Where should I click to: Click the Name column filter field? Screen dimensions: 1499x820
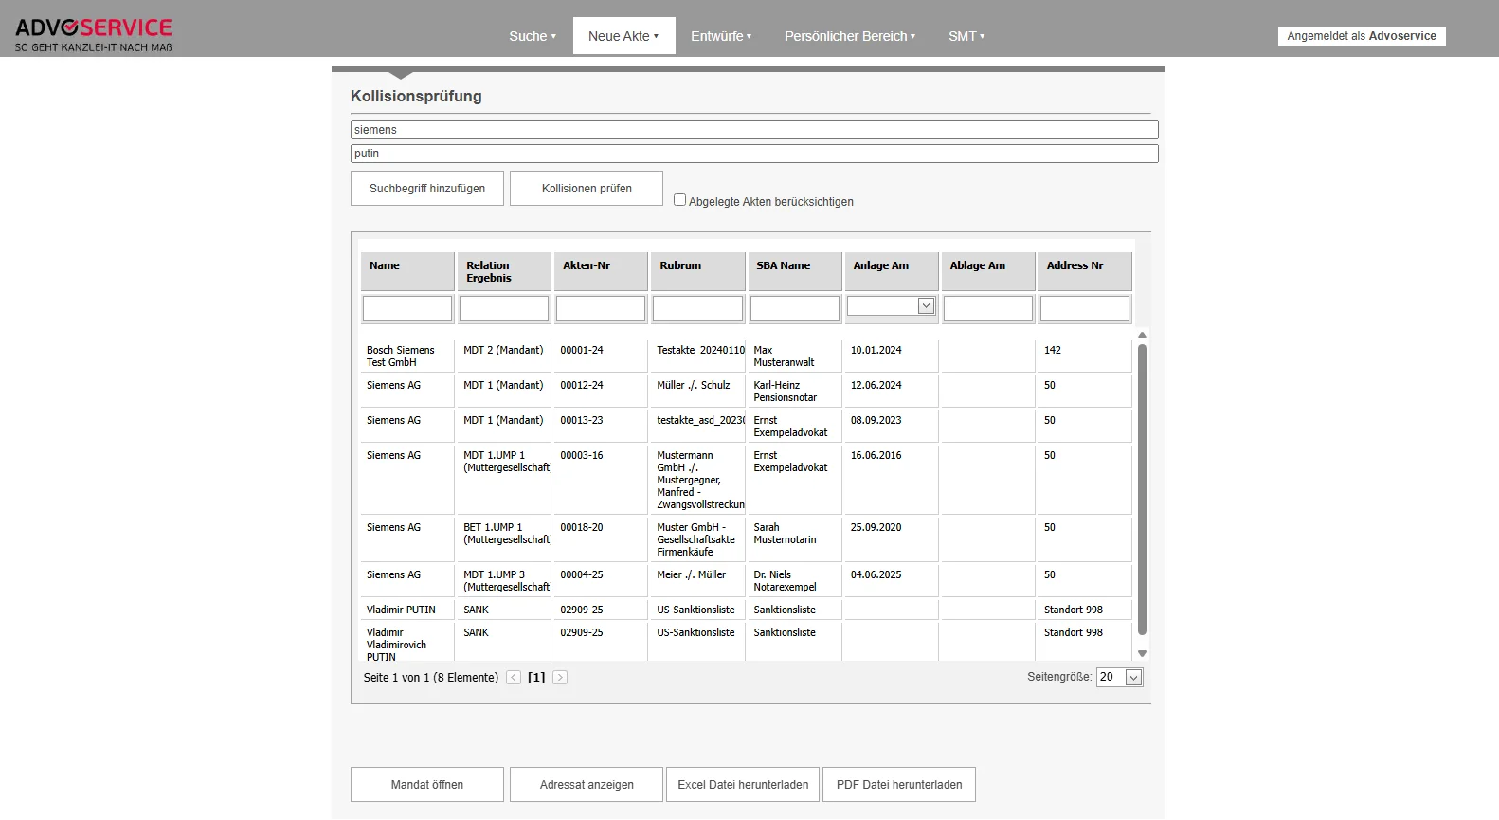pyautogui.click(x=407, y=309)
